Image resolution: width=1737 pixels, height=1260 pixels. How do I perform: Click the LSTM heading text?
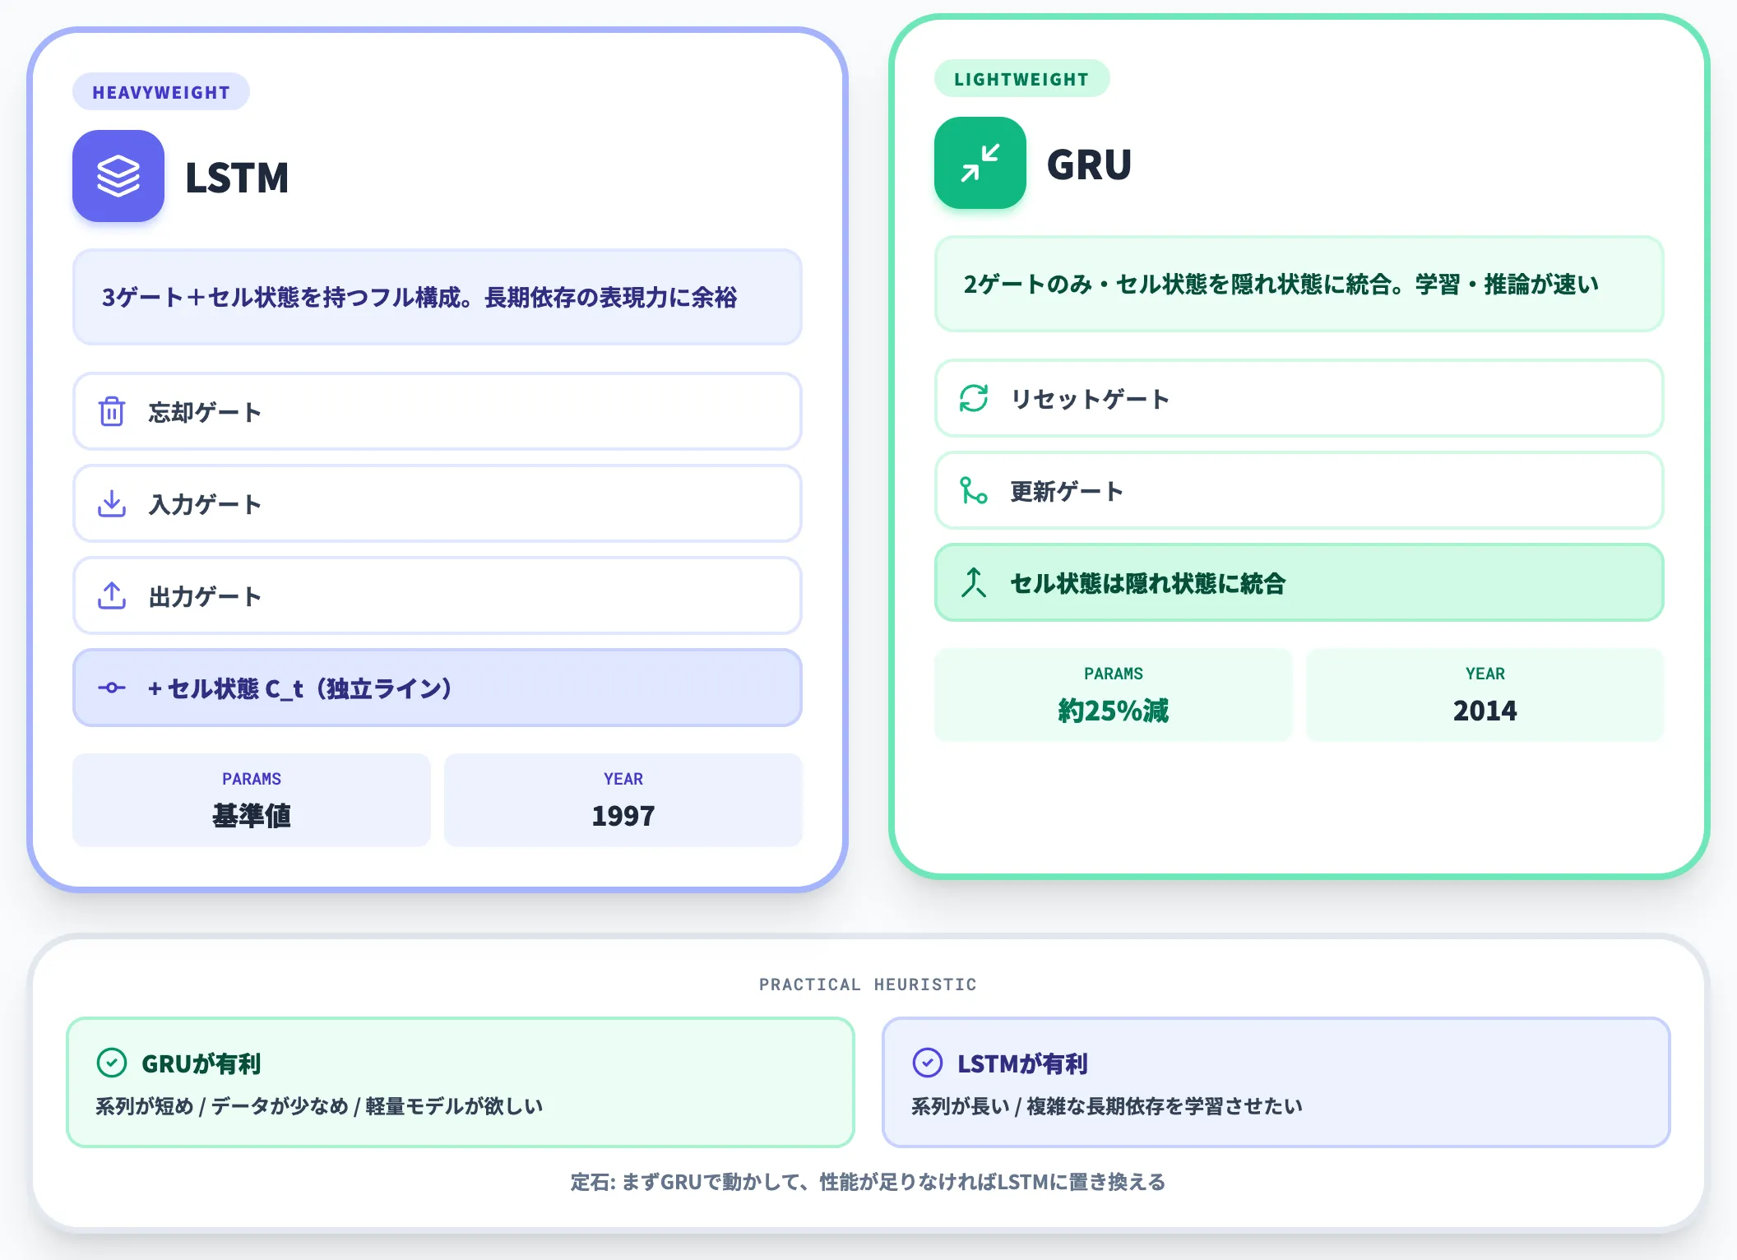coord(237,178)
